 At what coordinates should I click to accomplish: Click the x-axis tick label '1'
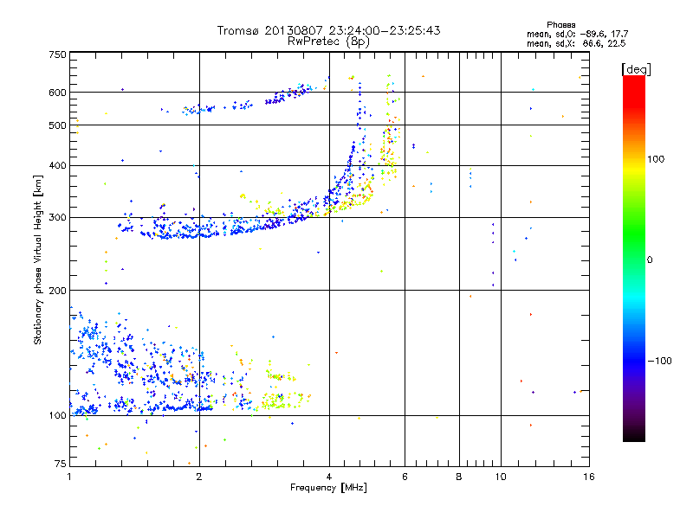click(69, 477)
